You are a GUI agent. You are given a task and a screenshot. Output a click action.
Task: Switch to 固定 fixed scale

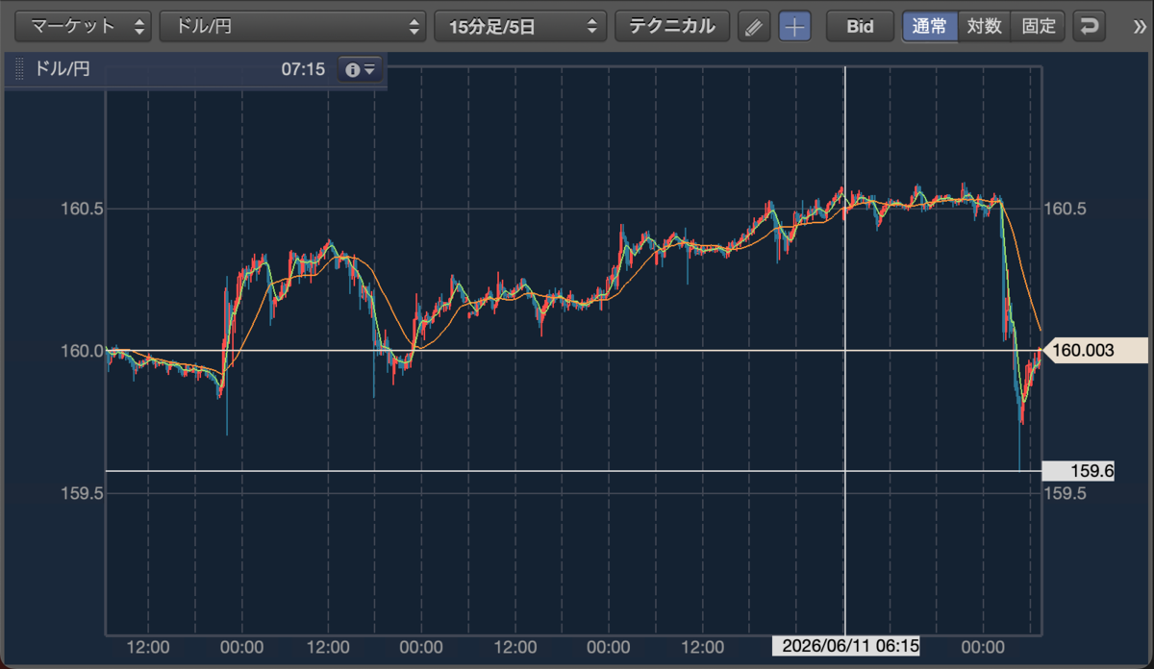[1038, 27]
